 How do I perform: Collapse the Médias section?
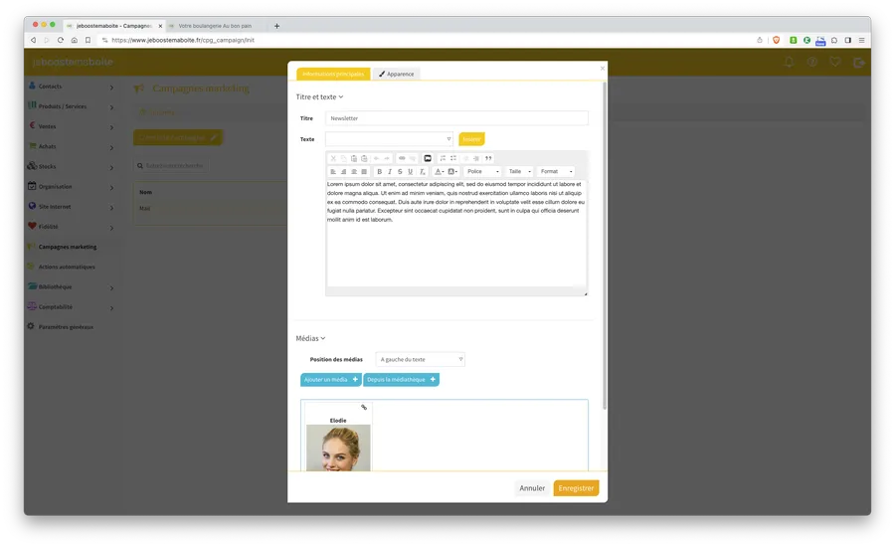pos(310,338)
